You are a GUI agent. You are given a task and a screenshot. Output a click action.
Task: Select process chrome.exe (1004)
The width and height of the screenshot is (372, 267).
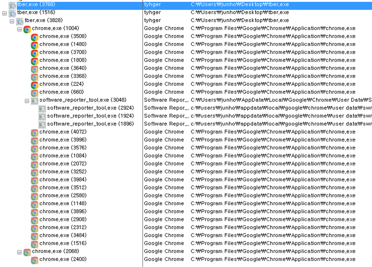click(x=55, y=28)
